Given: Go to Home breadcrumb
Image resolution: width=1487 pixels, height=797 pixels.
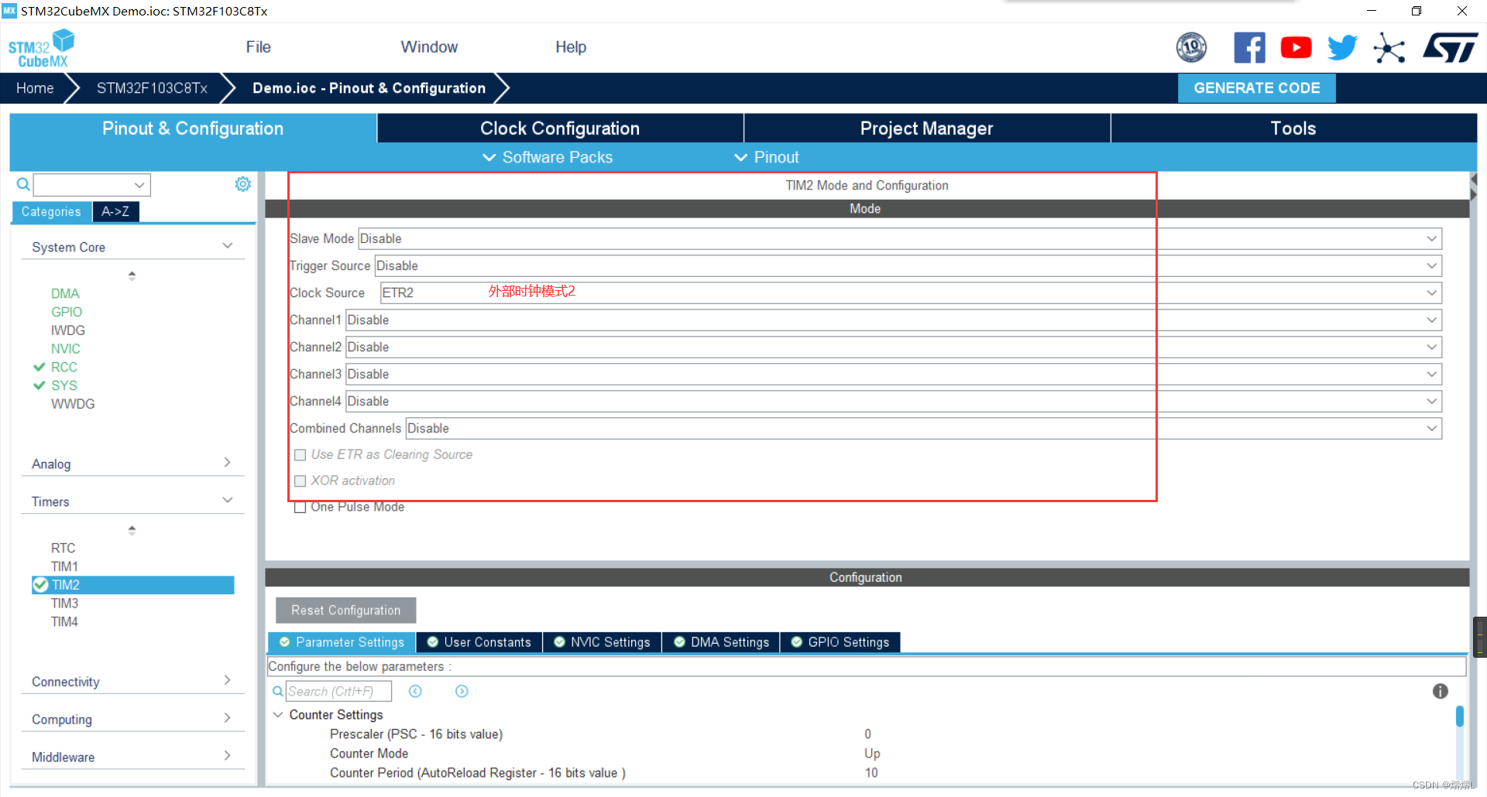Looking at the screenshot, I should click(35, 88).
